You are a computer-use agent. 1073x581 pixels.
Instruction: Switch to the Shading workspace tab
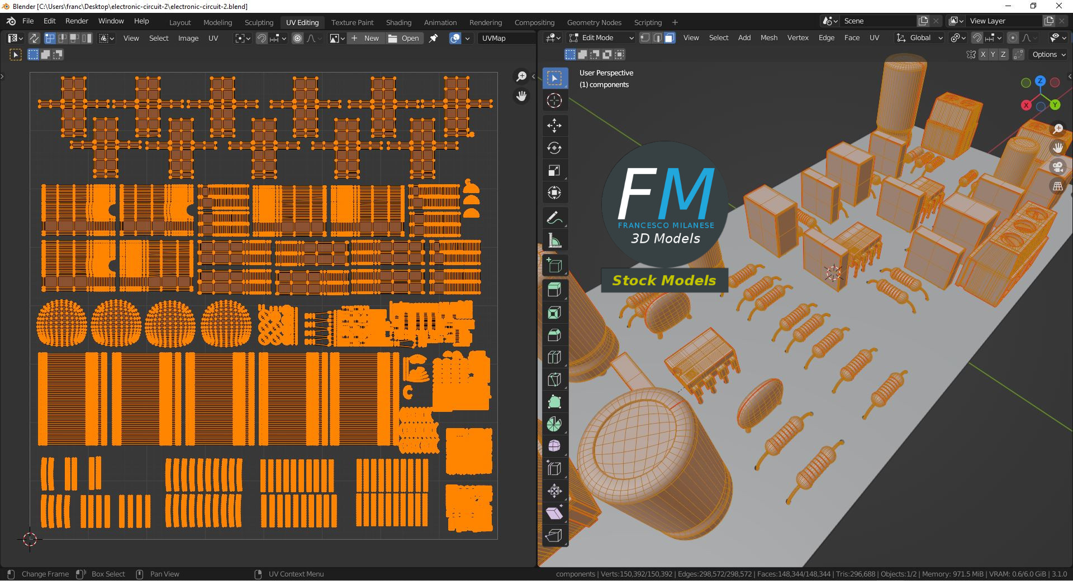click(398, 22)
